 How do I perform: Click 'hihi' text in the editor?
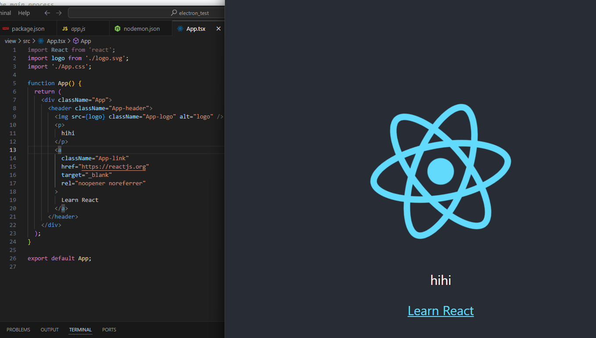tap(68, 133)
